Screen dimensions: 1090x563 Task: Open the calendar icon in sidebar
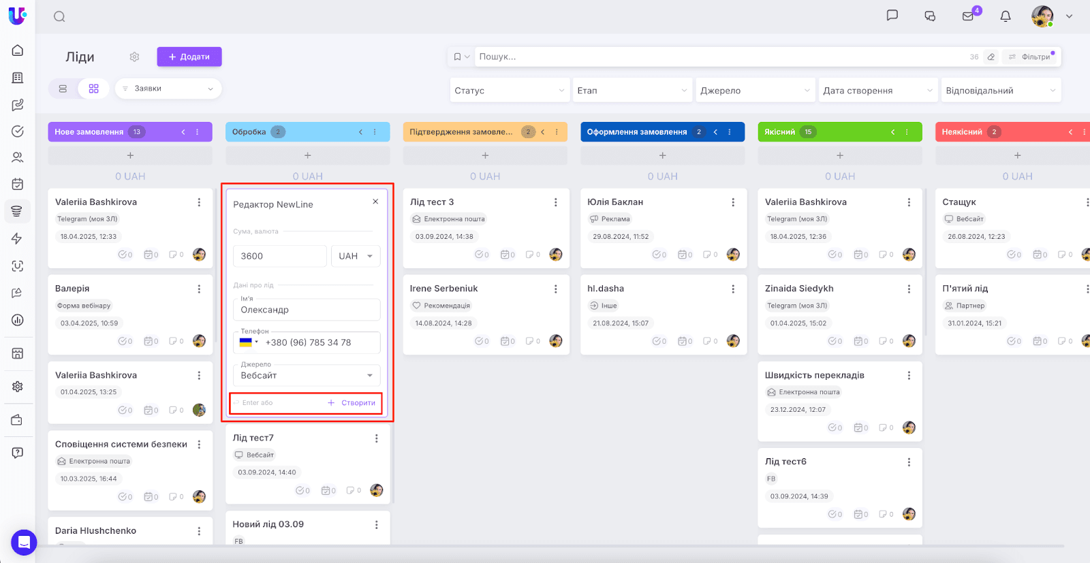(x=18, y=184)
